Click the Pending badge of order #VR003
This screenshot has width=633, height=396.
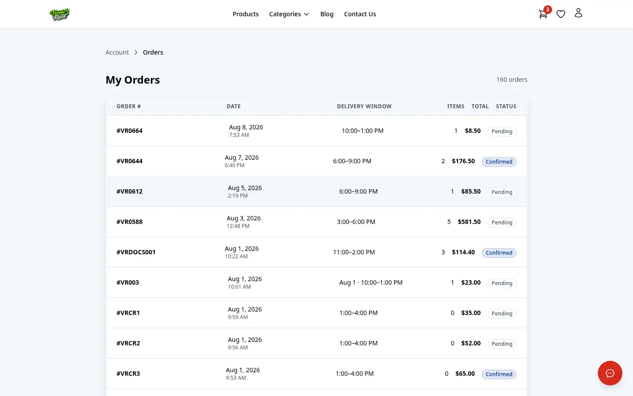[x=502, y=283]
